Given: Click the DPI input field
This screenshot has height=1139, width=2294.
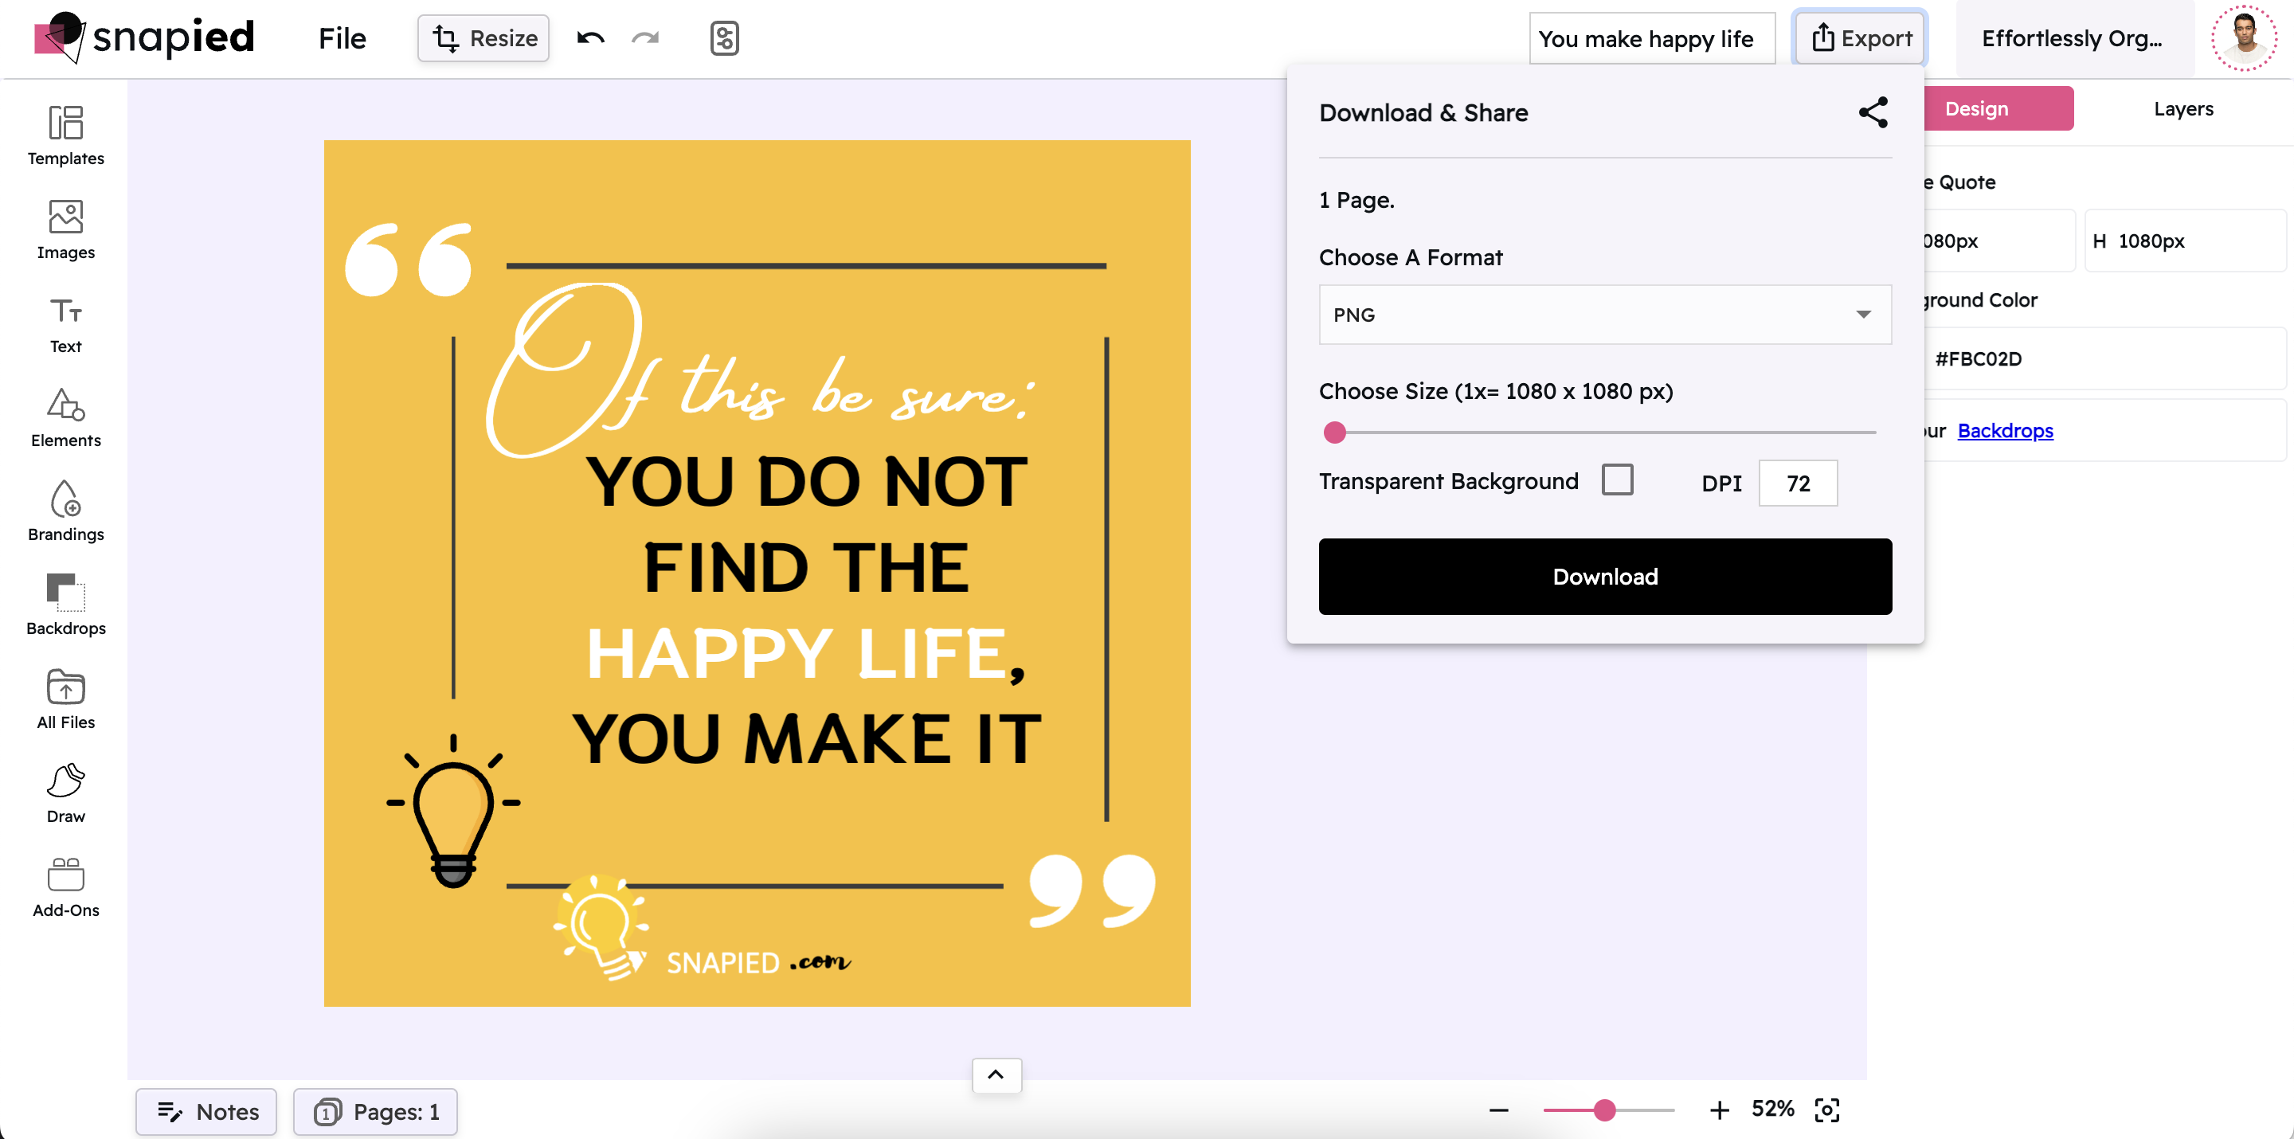Looking at the screenshot, I should point(1798,483).
